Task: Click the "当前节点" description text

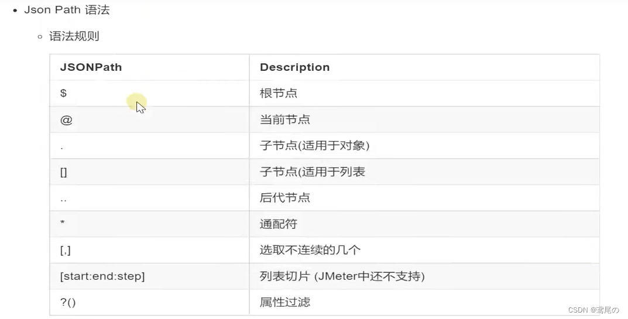Action: (284, 119)
